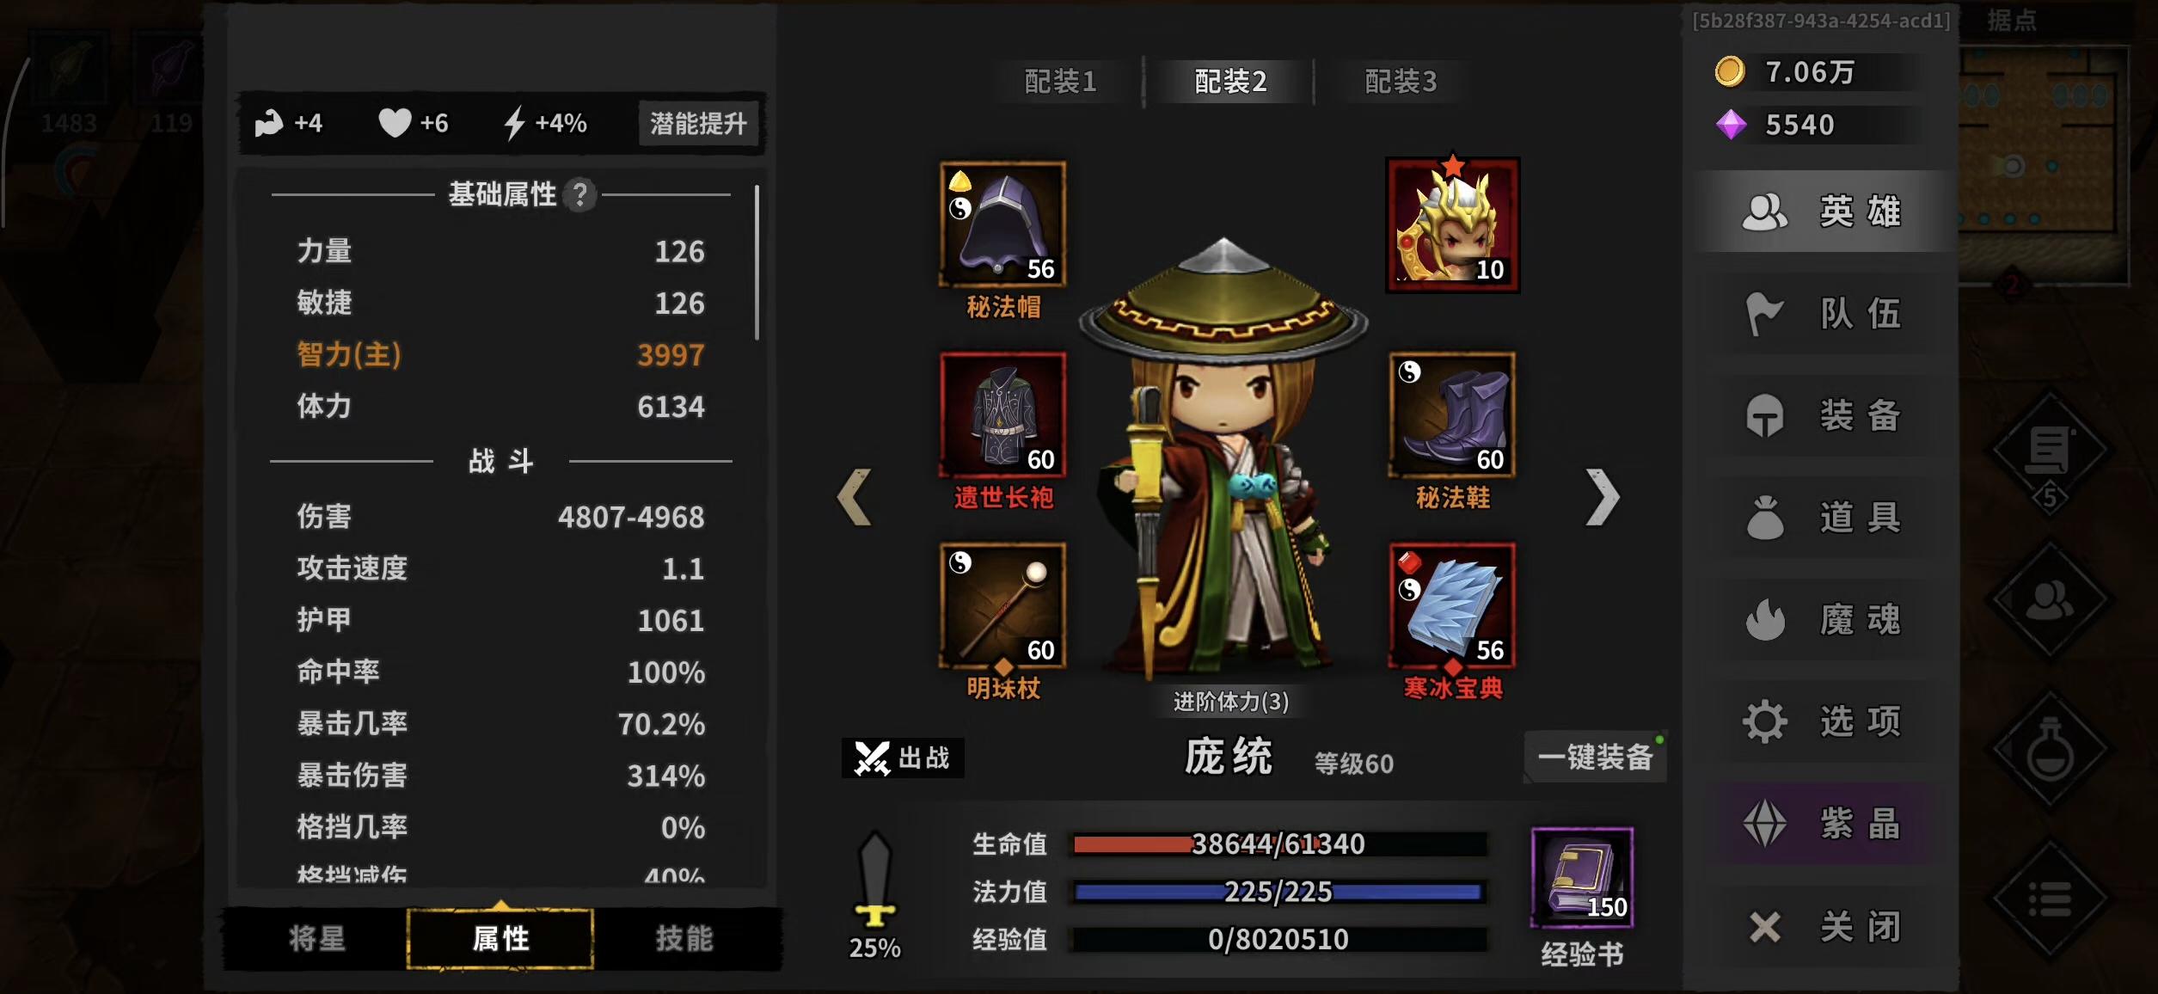Select the 寒冰宝典 ice book item
This screenshot has height=994, width=2158.
point(1452,605)
